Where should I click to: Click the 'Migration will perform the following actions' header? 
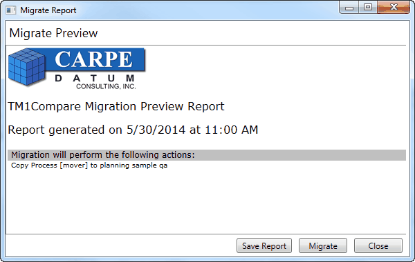click(x=207, y=155)
